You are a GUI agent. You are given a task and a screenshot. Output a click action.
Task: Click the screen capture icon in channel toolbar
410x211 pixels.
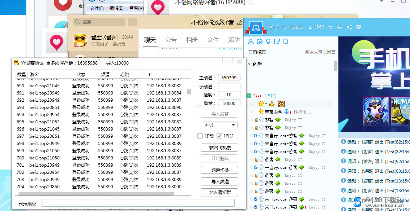[277, 41]
